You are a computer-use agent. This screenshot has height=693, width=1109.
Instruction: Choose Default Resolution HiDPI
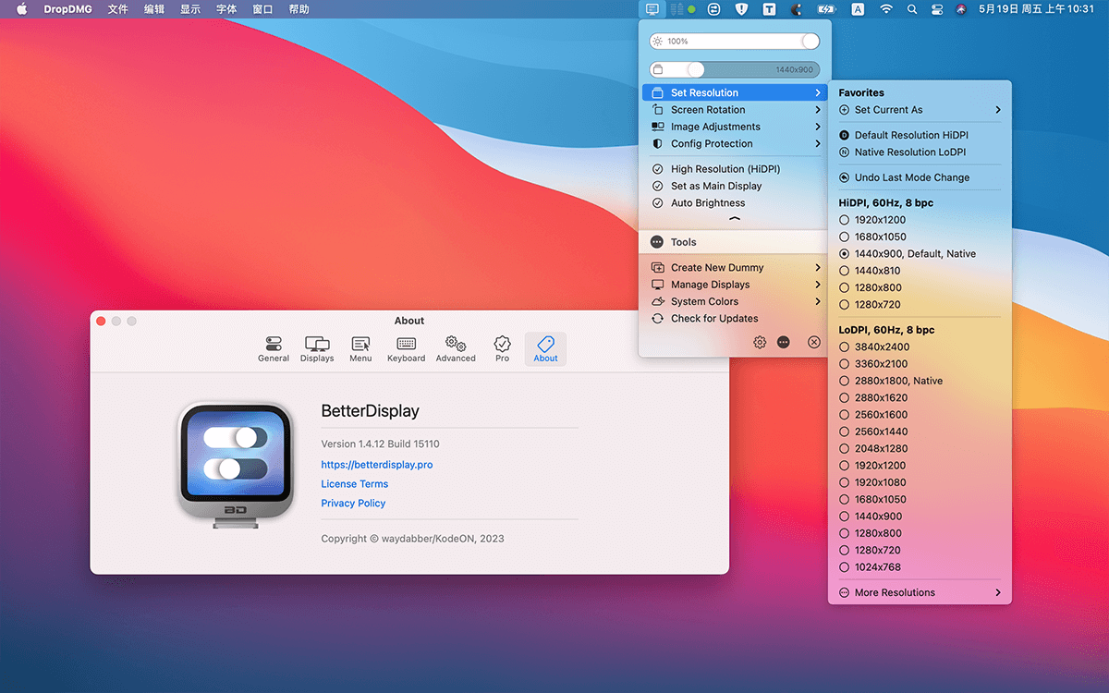[903, 135]
